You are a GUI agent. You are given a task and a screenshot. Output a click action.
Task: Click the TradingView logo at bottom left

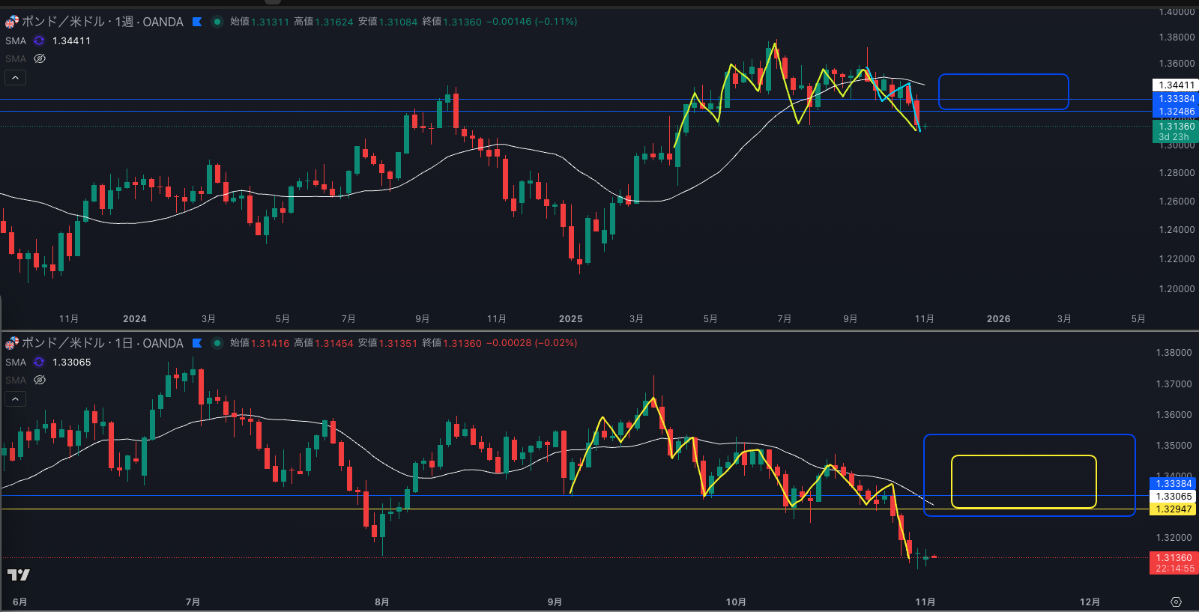(x=18, y=575)
